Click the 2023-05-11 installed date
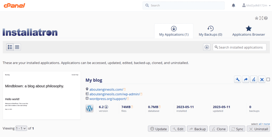Image resolution: width=272 pixels, height=137 pixels. 185,107
